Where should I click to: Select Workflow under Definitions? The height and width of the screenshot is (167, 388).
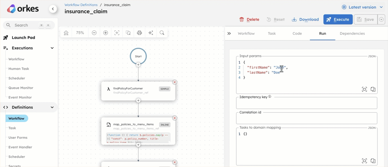tap(17, 118)
